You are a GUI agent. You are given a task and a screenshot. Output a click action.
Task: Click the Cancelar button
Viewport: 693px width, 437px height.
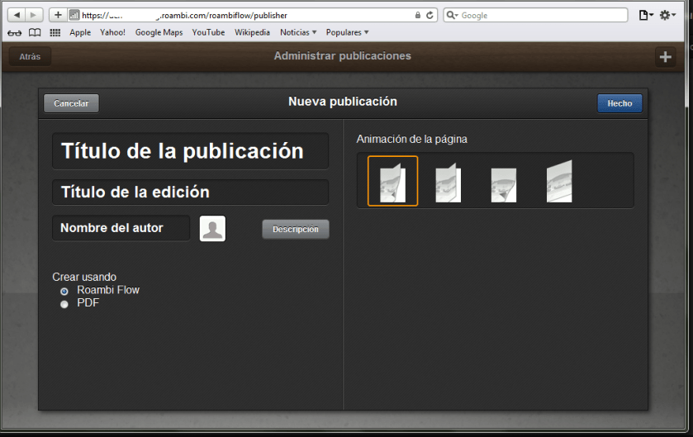tap(71, 103)
